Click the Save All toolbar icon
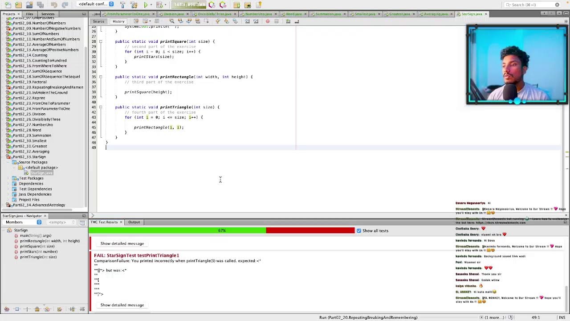 (40, 5)
